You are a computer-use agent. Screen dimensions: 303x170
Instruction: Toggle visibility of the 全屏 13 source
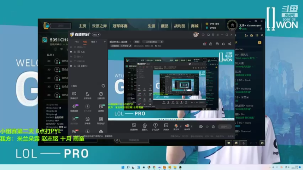[71, 66]
